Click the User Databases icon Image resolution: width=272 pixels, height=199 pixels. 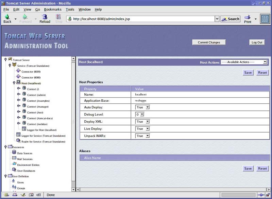(x=14, y=170)
